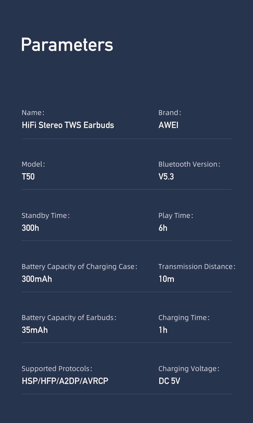Viewport: 253px width, 423px height.
Task: Select the 1h charging time value
Action: (x=163, y=330)
